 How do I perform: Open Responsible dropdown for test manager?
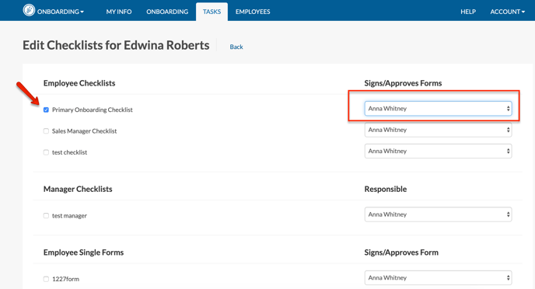[438, 214]
